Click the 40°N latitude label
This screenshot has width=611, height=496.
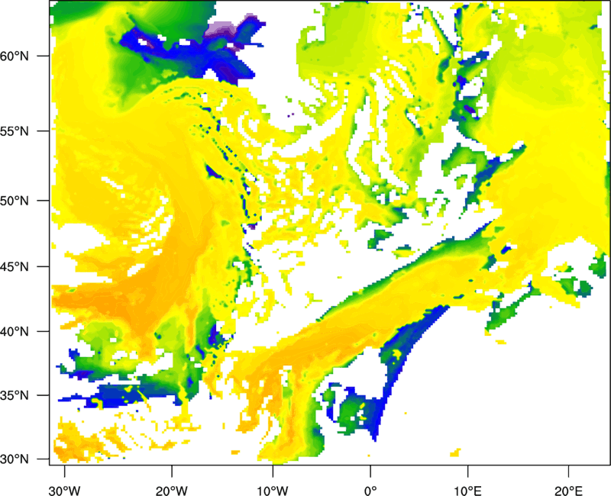point(15,332)
